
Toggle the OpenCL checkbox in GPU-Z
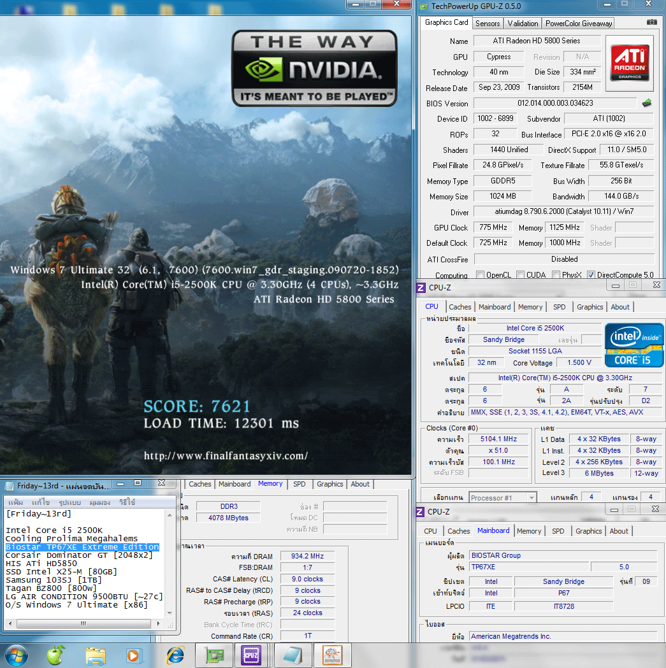pyautogui.click(x=480, y=275)
